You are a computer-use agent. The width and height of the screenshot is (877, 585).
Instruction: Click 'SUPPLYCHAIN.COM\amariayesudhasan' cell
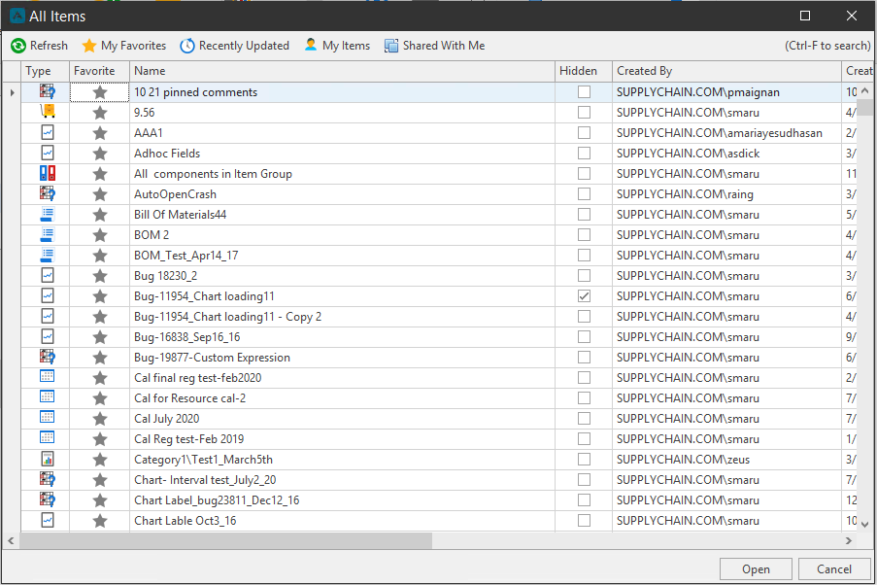point(726,133)
